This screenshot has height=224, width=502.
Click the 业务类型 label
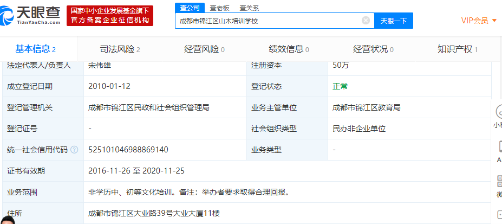[x=266, y=150]
